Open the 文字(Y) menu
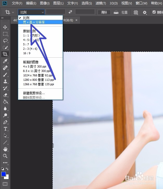The width and height of the screenshot is (163, 189). [73, 3]
